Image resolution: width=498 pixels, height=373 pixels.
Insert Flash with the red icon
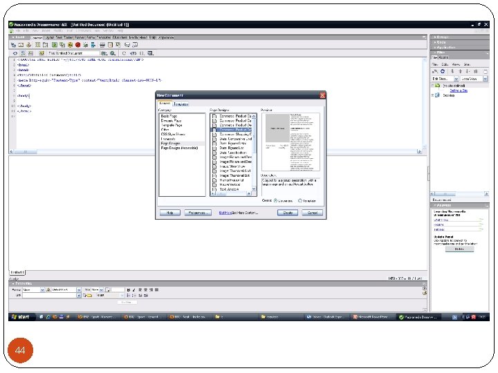pos(77,45)
